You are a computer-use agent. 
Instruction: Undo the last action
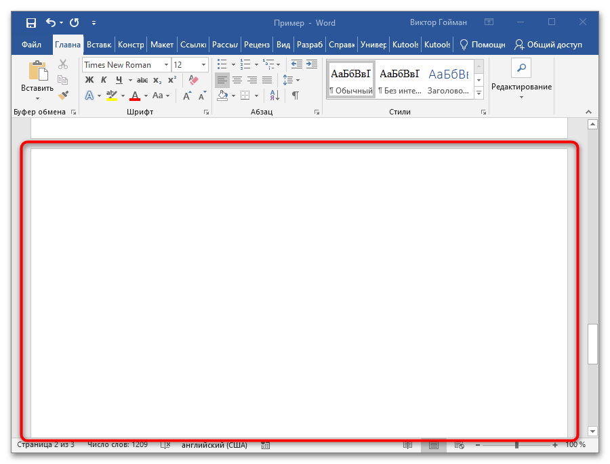tap(51, 22)
